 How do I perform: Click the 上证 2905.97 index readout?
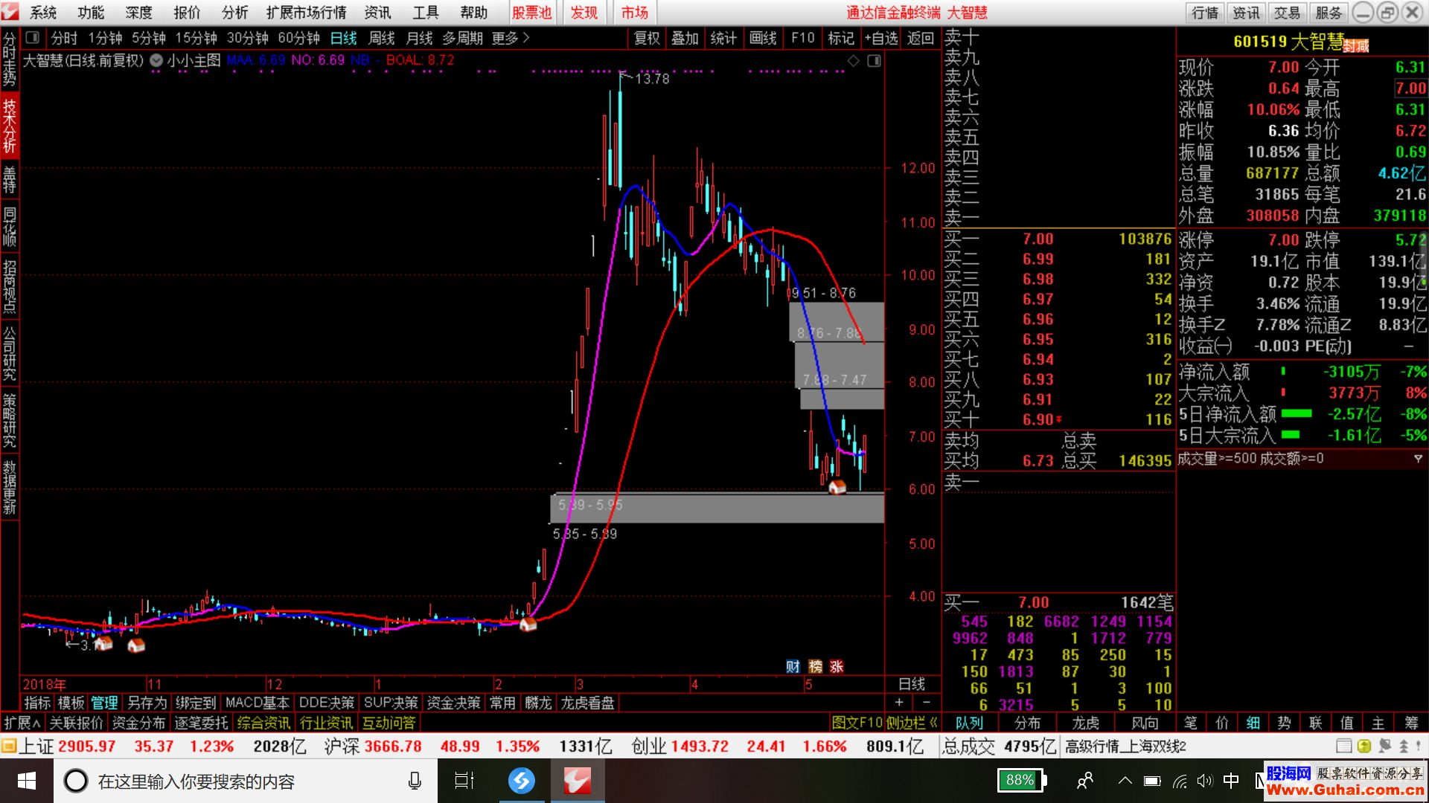click(68, 746)
